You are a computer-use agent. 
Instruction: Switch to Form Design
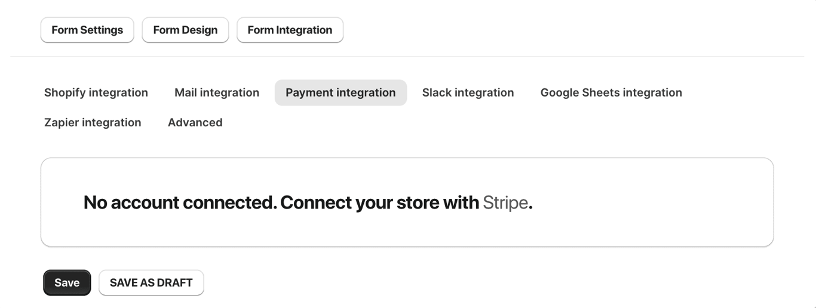pos(185,30)
